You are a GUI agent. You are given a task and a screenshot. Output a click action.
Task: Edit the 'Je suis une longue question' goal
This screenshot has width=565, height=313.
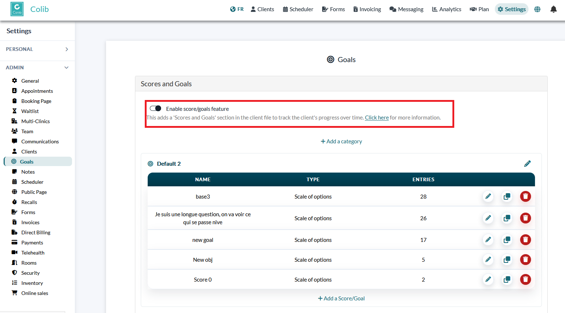click(x=488, y=218)
